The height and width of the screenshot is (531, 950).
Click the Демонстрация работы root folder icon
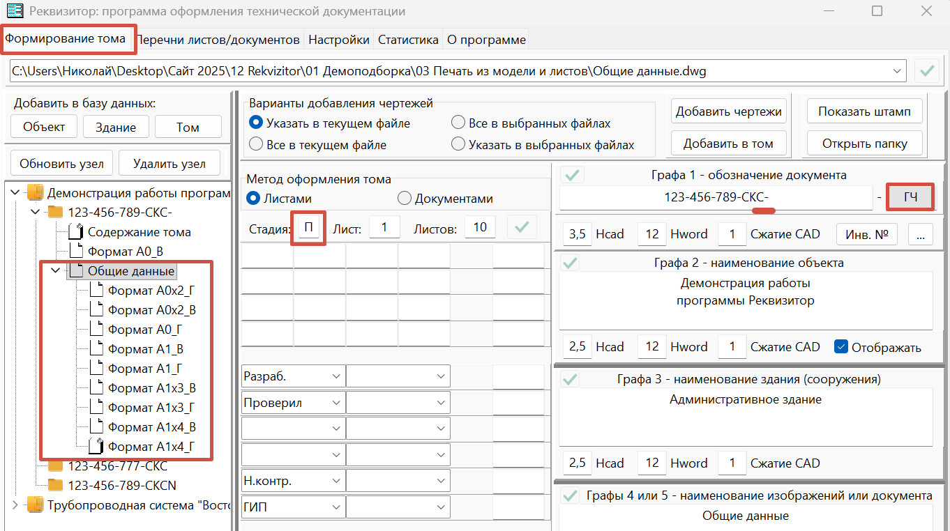(x=35, y=192)
